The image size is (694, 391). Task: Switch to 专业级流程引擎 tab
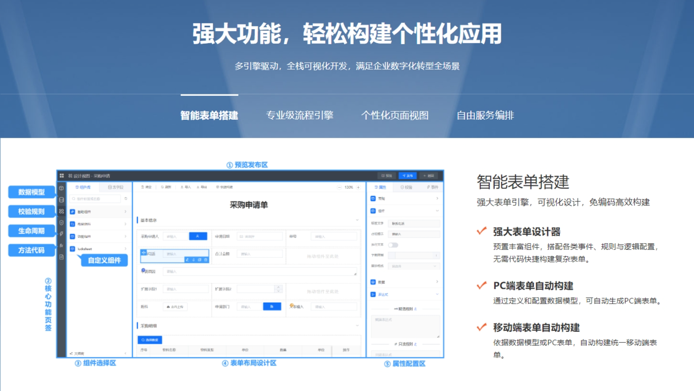[x=300, y=116]
